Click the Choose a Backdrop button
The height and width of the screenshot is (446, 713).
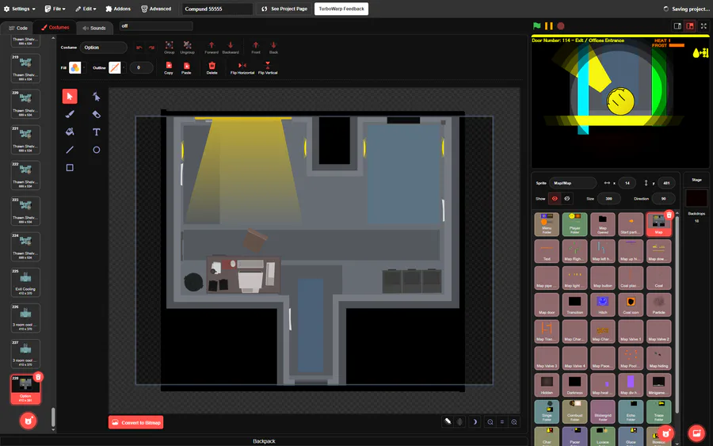696,433
